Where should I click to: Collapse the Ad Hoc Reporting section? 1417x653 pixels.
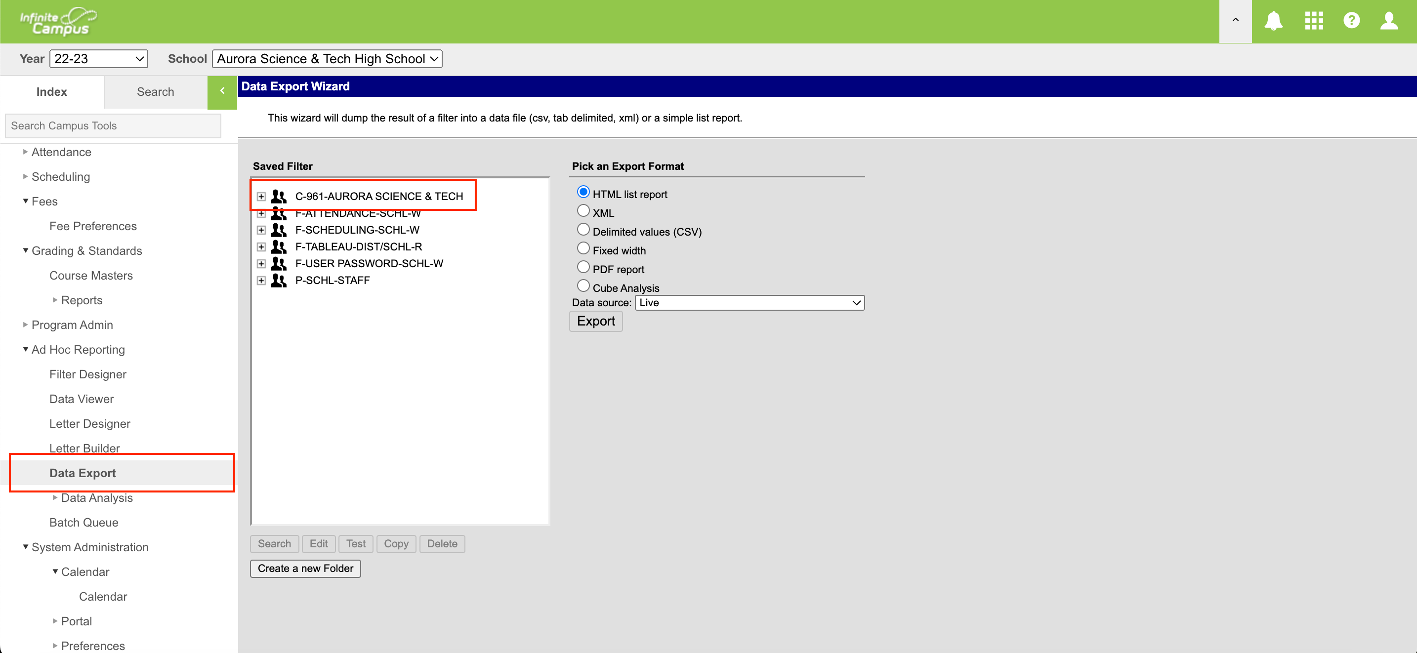click(25, 349)
